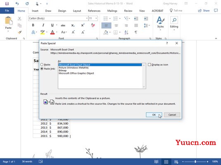Image resolution: width=221 pixels, height=165 pixels.
Task: Decrease font size with Shrink Font
Action: click(83, 32)
